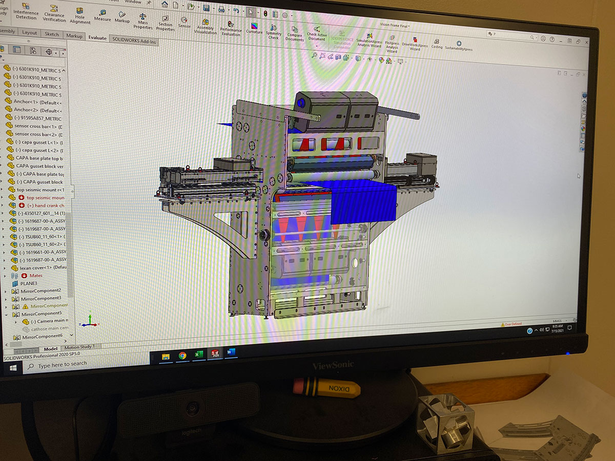Screen dimensions: 615x461
Task: Open the Costing tool
Action: 437,44
